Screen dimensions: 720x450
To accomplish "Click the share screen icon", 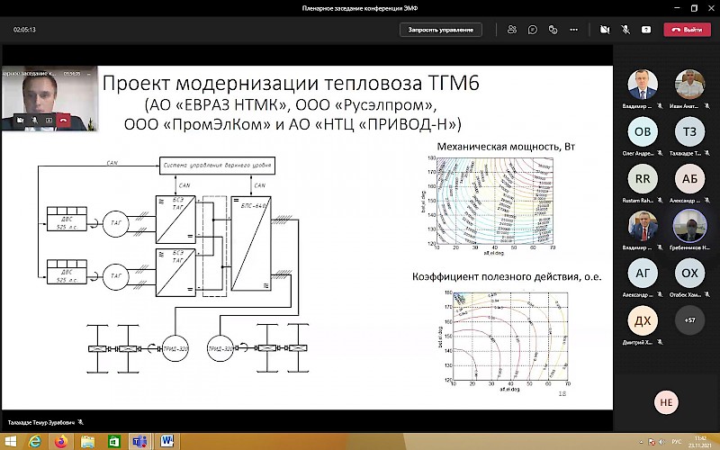I will point(645,30).
